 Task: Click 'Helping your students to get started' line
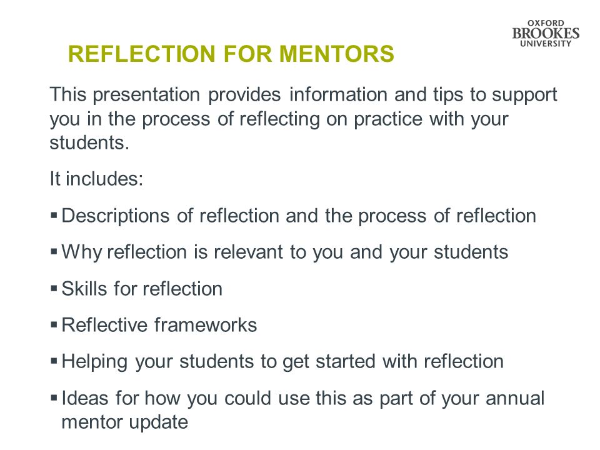tap(282, 362)
